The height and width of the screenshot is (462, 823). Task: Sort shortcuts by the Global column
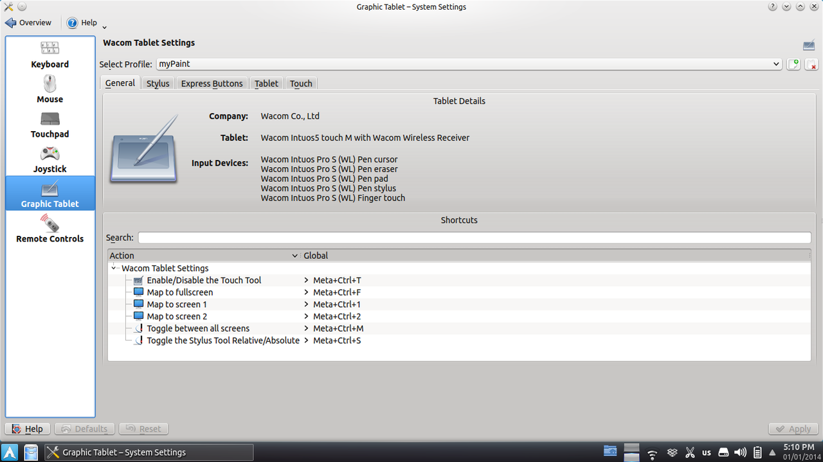coord(556,256)
